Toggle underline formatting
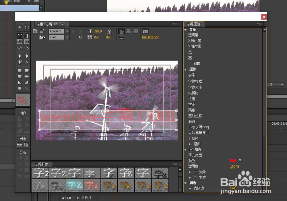 80,37
